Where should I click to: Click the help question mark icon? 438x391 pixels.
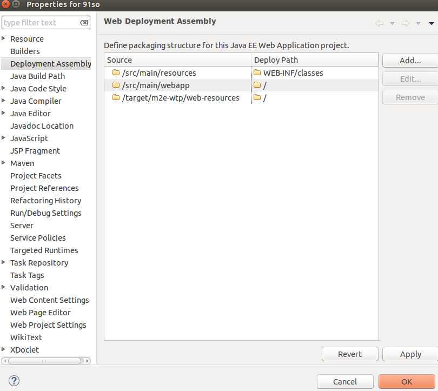click(x=14, y=381)
